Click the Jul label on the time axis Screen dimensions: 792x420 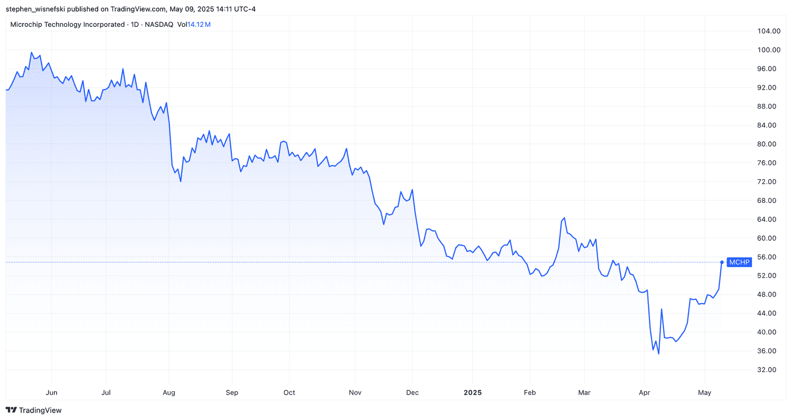point(106,393)
